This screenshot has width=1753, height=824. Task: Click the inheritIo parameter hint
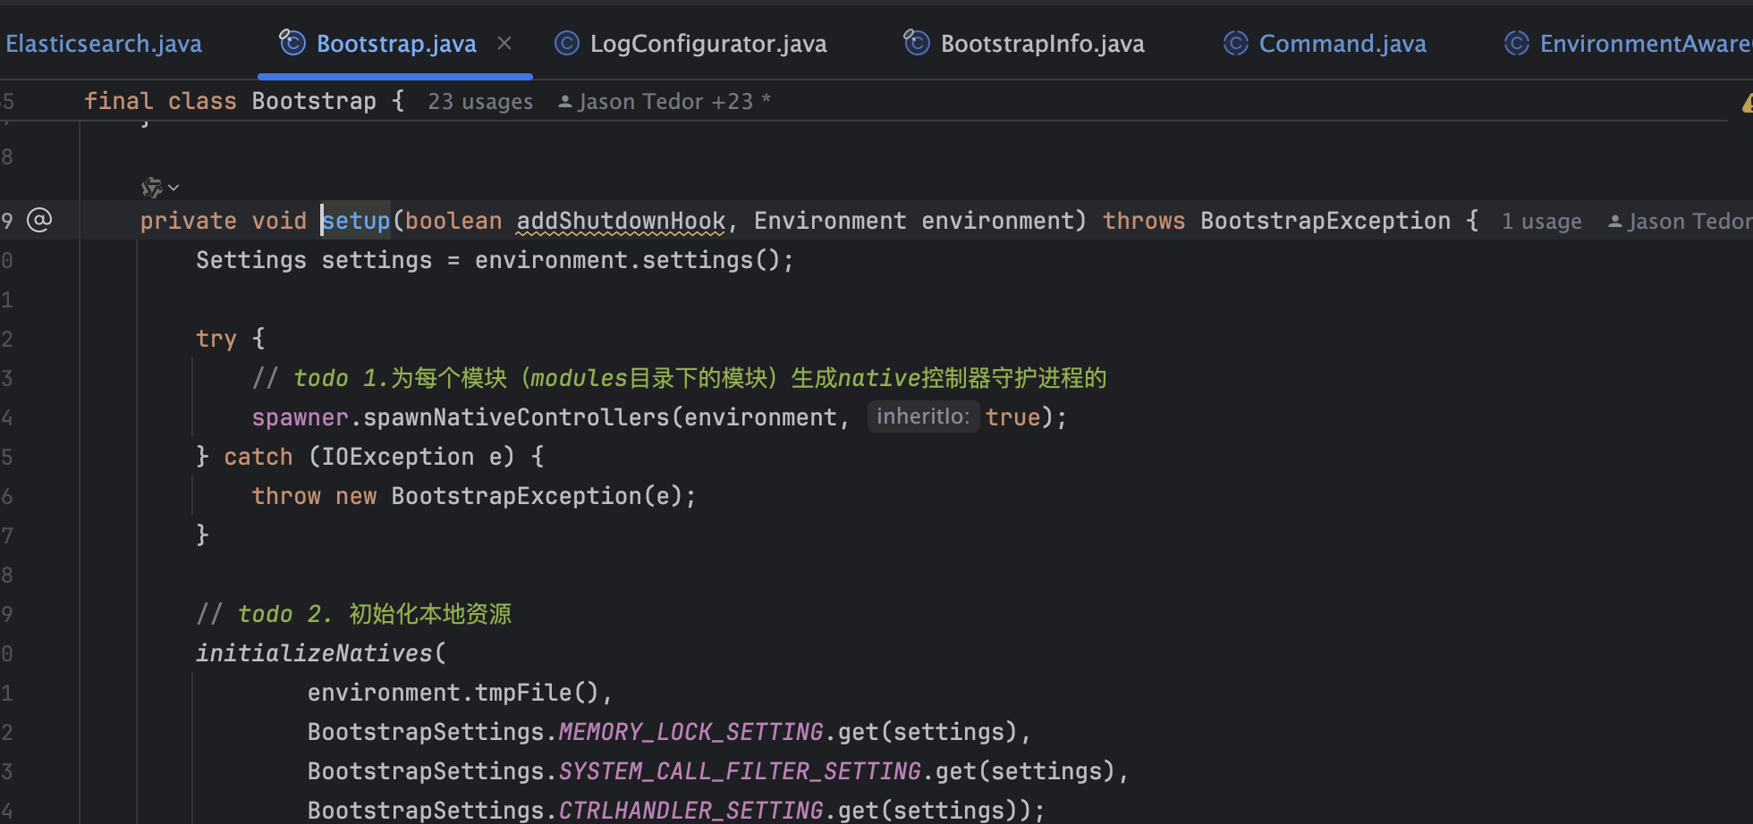click(923, 416)
